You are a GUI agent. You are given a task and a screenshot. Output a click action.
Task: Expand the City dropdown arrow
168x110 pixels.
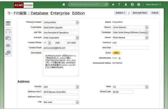tap(77, 102)
